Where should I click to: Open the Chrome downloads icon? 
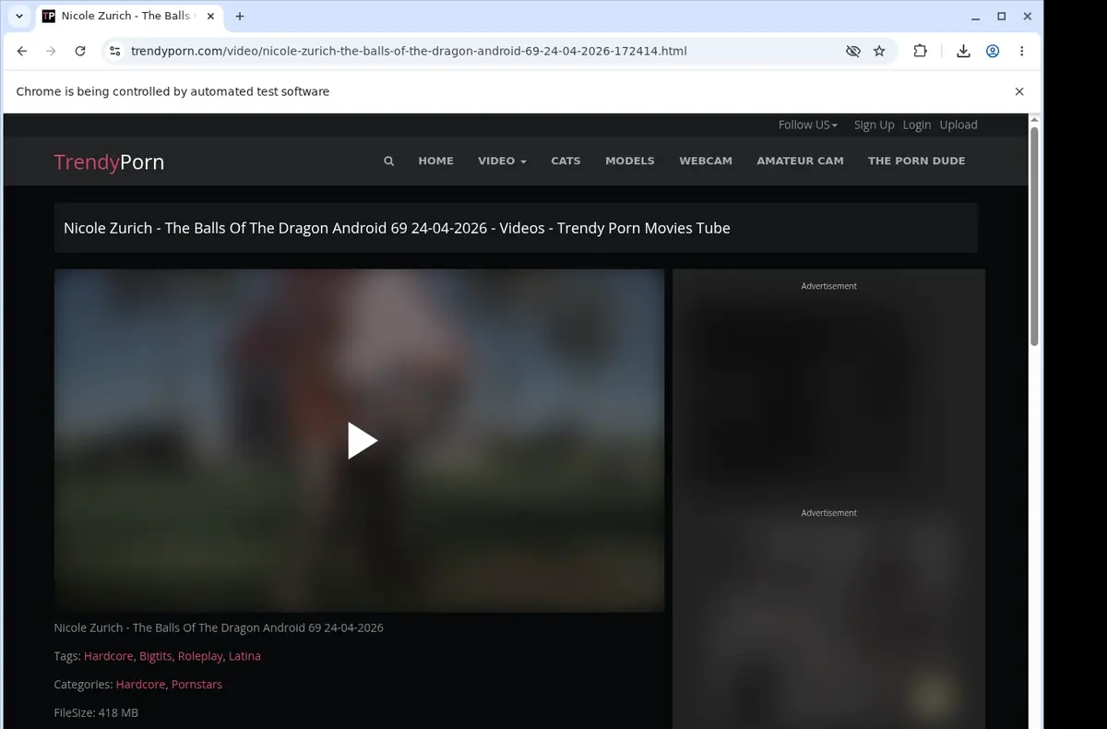pyautogui.click(x=963, y=52)
